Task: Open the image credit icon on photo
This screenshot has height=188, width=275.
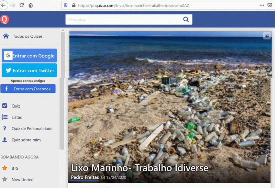Action: (266, 36)
